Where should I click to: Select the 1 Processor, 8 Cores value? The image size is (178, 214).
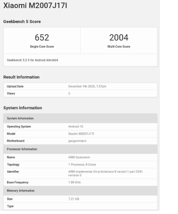click(82, 165)
